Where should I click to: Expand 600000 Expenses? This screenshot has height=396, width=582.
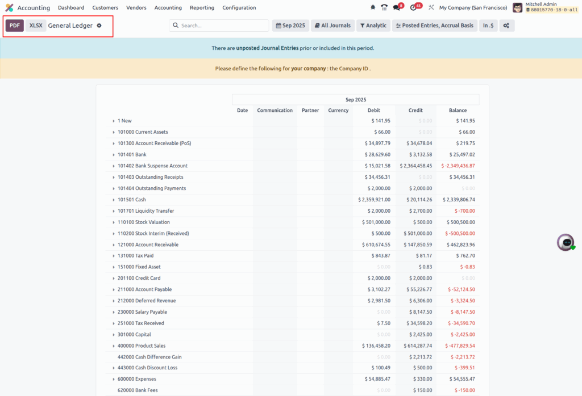[114, 380]
